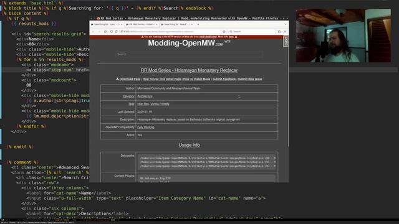Click the 'six columns' div line
The image size is (399, 224).
click(52, 208)
